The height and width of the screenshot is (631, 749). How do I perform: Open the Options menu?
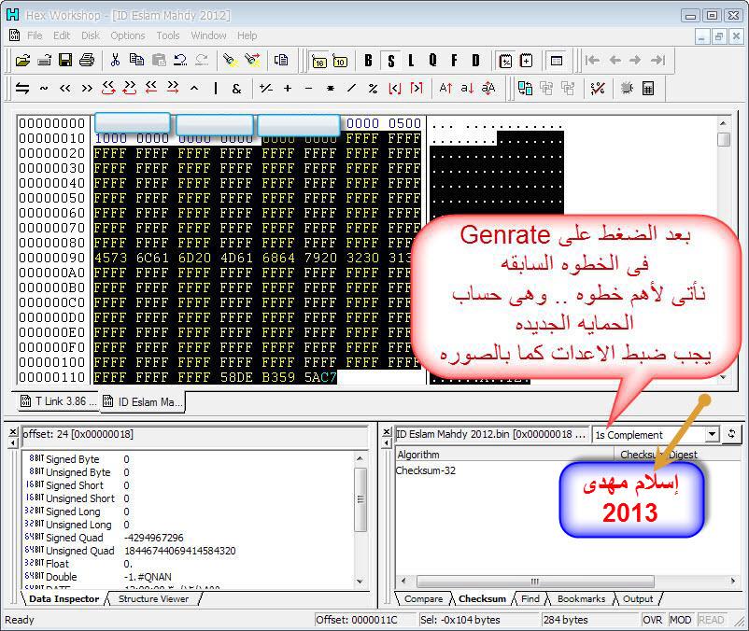[x=128, y=35]
